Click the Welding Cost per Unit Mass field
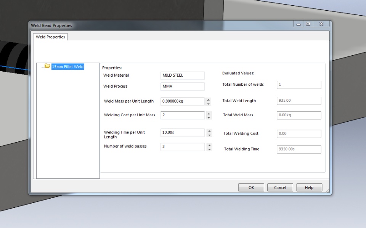 pyautogui.click(x=183, y=115)
